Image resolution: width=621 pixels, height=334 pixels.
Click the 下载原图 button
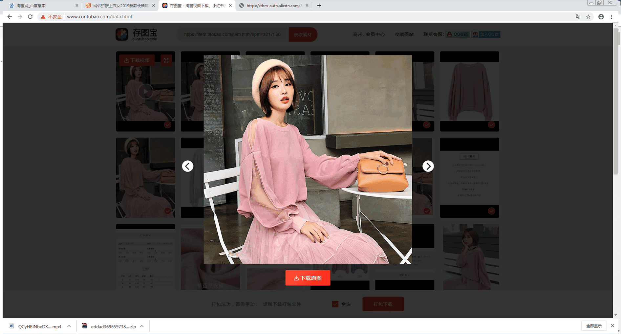click(x=308, y=278)
